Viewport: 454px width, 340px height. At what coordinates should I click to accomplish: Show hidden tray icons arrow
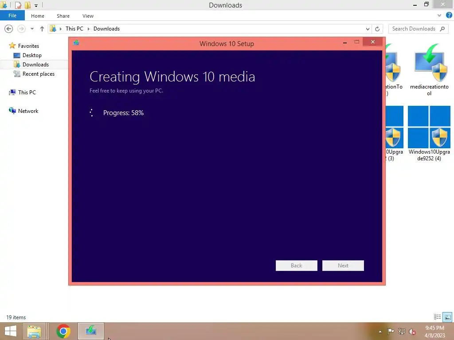click(380, 332)
